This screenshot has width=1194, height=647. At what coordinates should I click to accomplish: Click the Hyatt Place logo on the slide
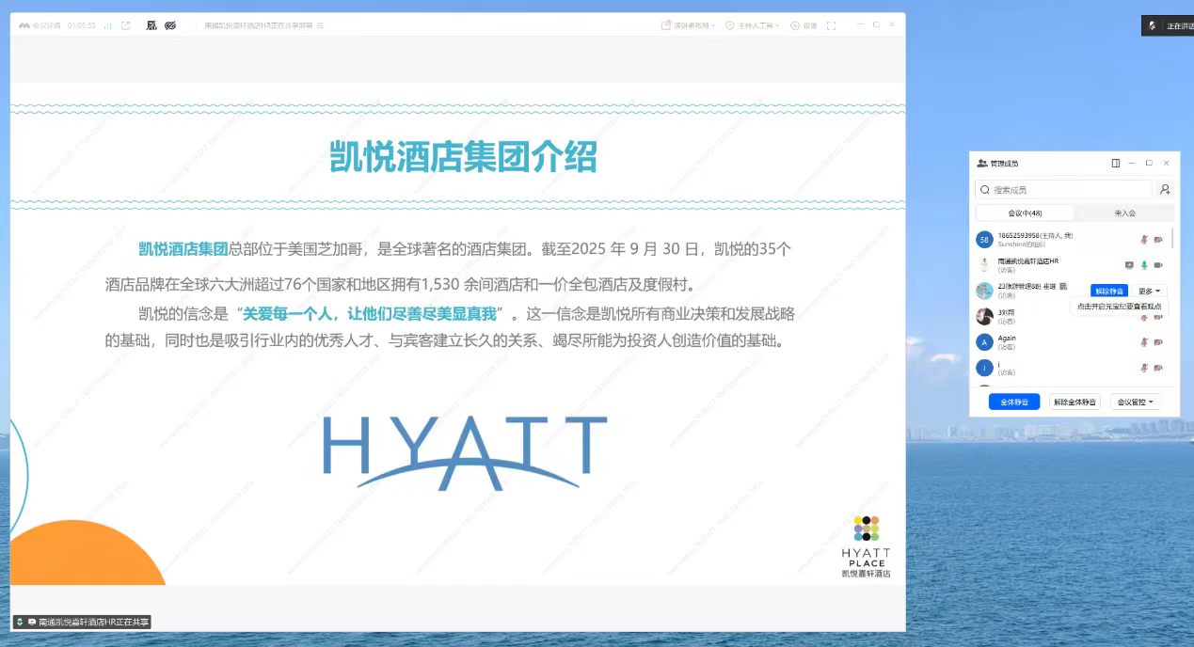point(866,546)
